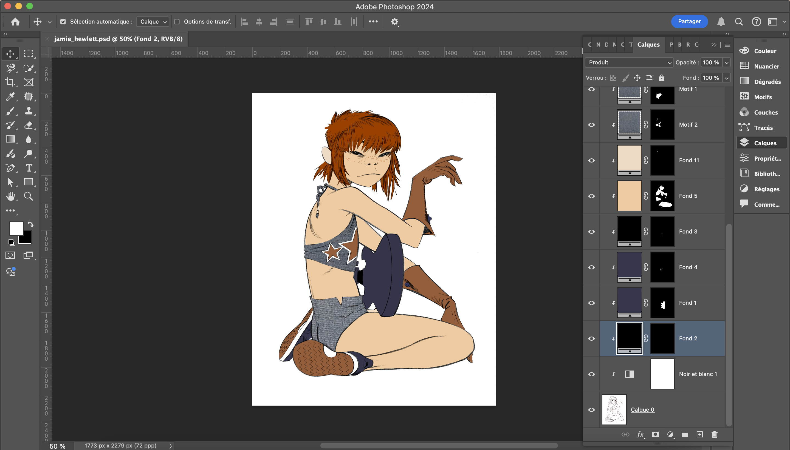The height and width of the screenshot is (450, 790).
Task: Select the Eyedropper tool
Action: coord(10,96)
